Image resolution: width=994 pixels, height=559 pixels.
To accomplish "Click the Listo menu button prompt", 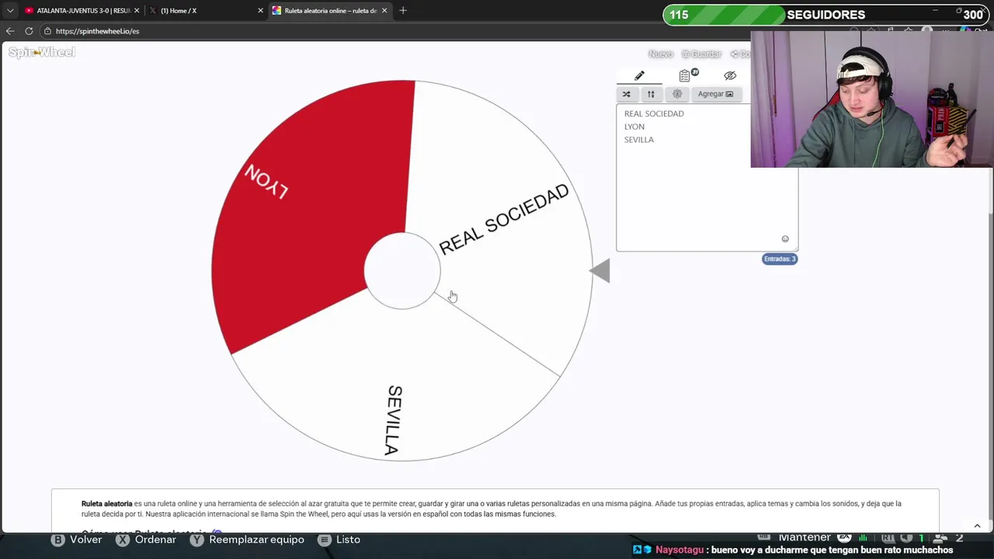I will (339, 540).
